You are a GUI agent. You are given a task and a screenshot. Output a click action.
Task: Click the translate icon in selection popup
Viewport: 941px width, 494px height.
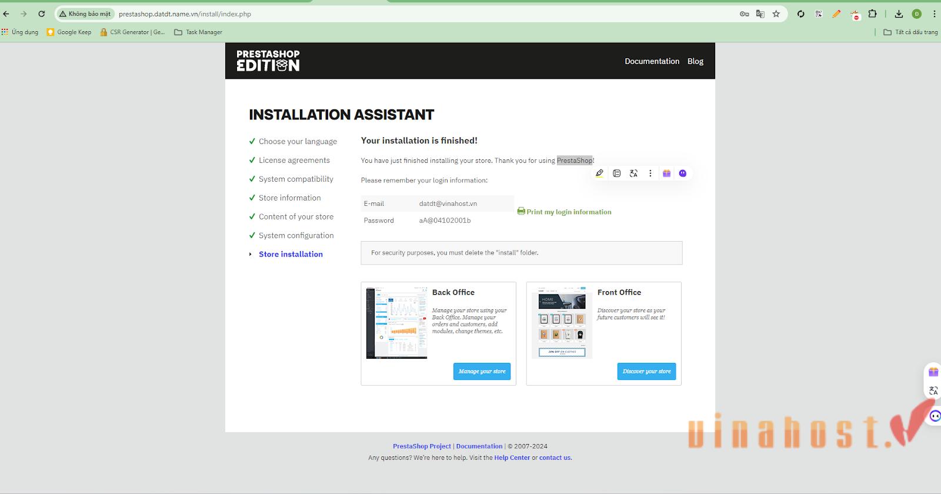coord(633,173)
